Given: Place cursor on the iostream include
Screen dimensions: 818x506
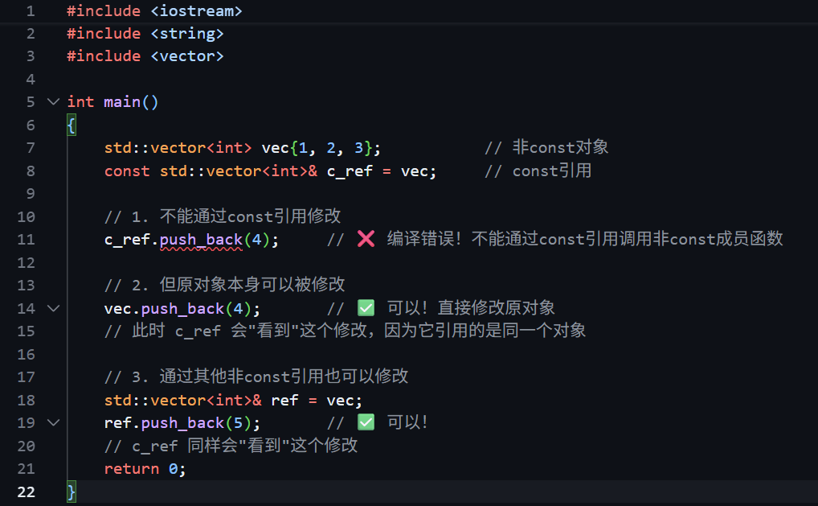Looking at the screenshot, I should (x=196, y=11).
